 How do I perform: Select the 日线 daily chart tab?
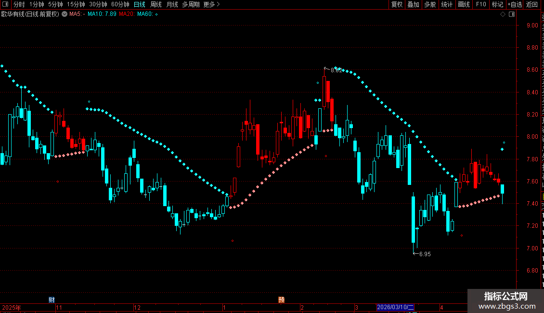pyautogui.click(x=140, y=4)
